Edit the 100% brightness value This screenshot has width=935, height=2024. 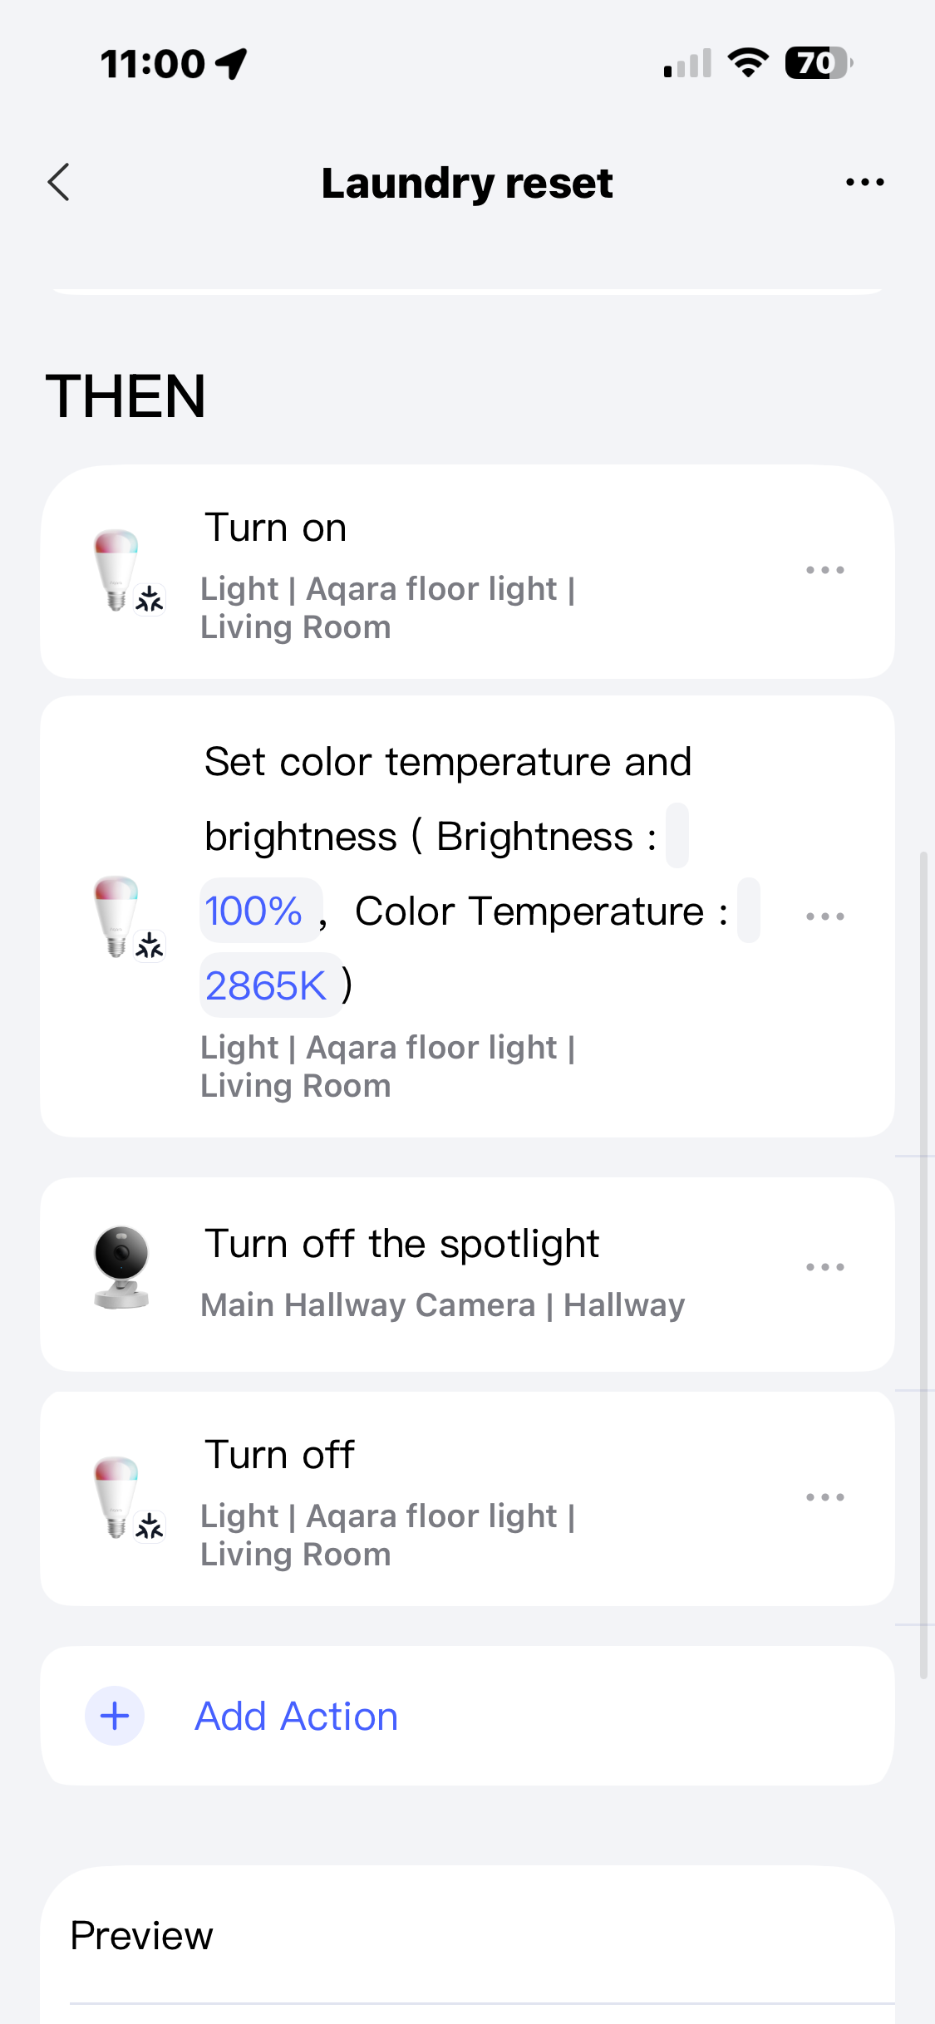click(254, 911)
